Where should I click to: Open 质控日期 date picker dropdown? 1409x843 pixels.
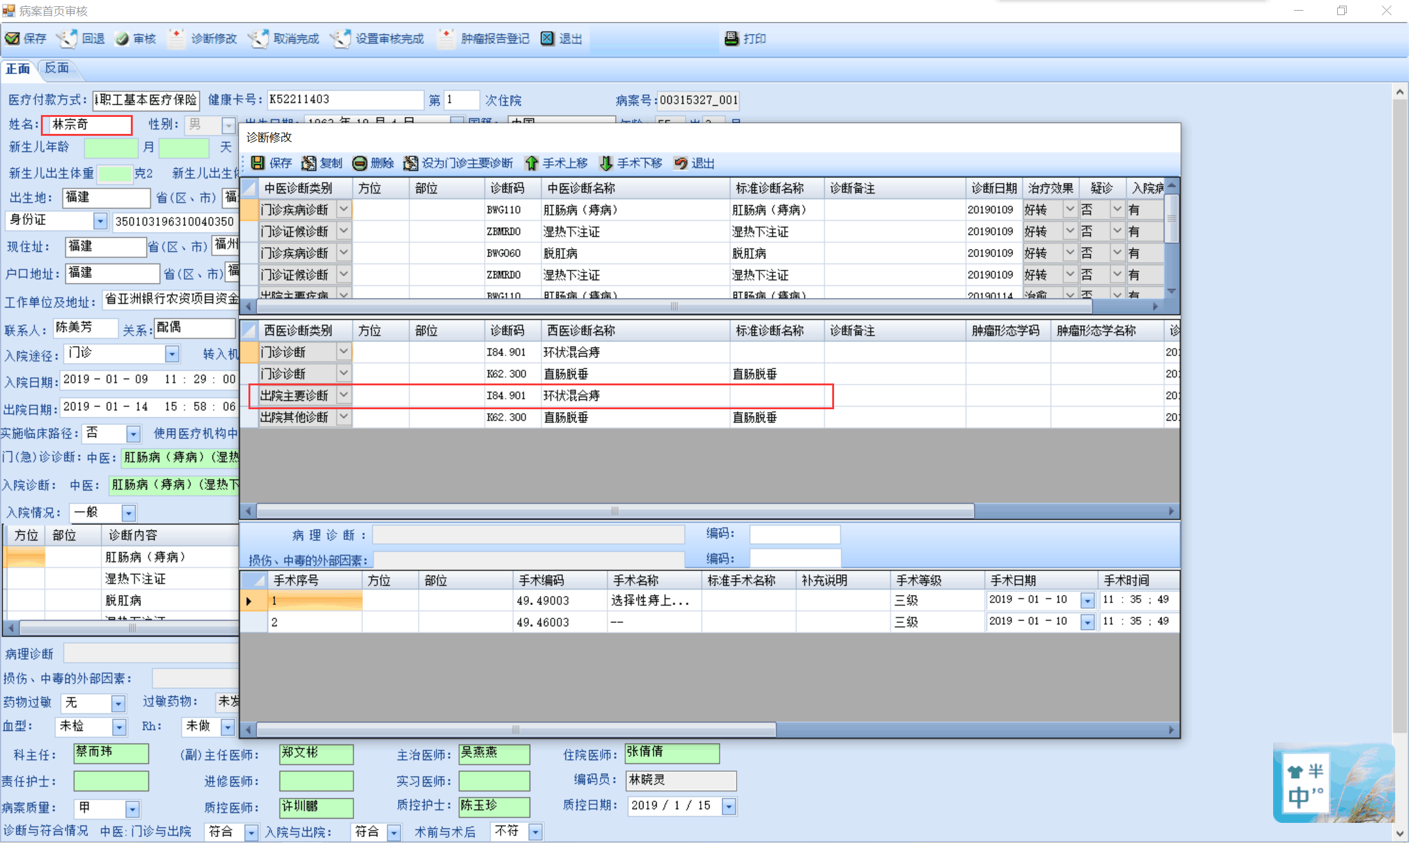[x=728, y=807]
